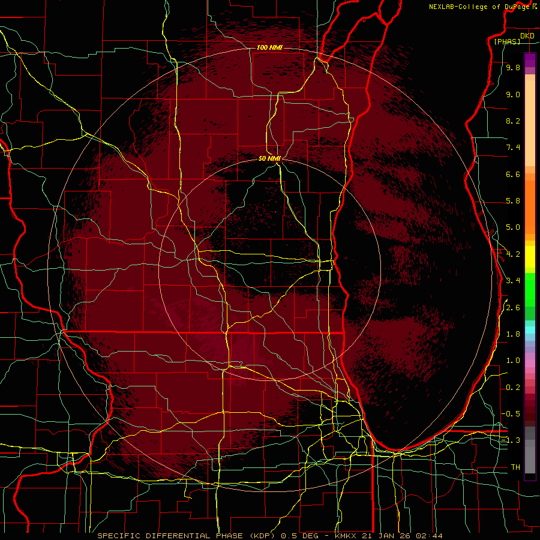
Task: Click the "50 NMI" range ring label
Action: pos(269,158)
